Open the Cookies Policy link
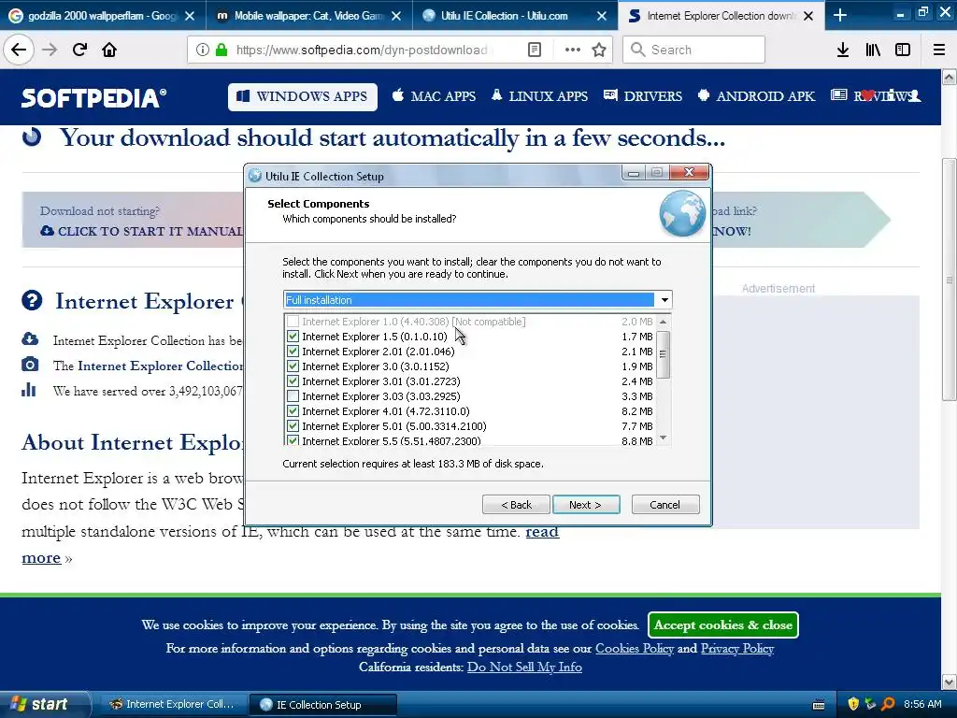This screenshot has height=718, width=957. coord(635,649)
